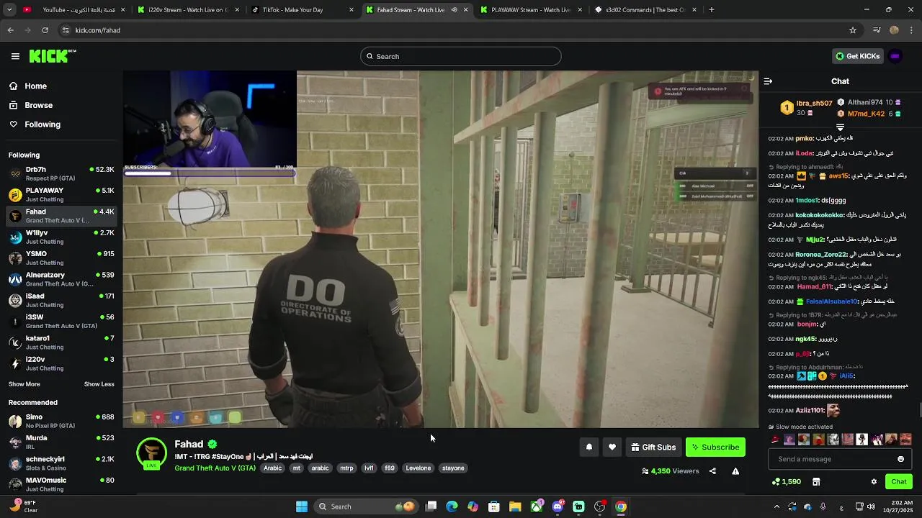Click the green Subscribe button
Viewport: 922px width, 518px height.
(715, 447)
